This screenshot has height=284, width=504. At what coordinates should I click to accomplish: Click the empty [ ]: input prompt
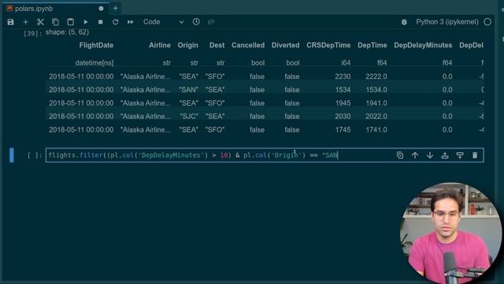pos(34,155)
